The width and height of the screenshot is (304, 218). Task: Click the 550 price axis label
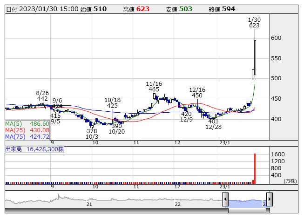pos(276,58)
